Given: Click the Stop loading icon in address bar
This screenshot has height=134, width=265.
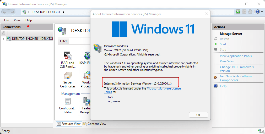Looking at the screenshot, I should pos(244,12).
